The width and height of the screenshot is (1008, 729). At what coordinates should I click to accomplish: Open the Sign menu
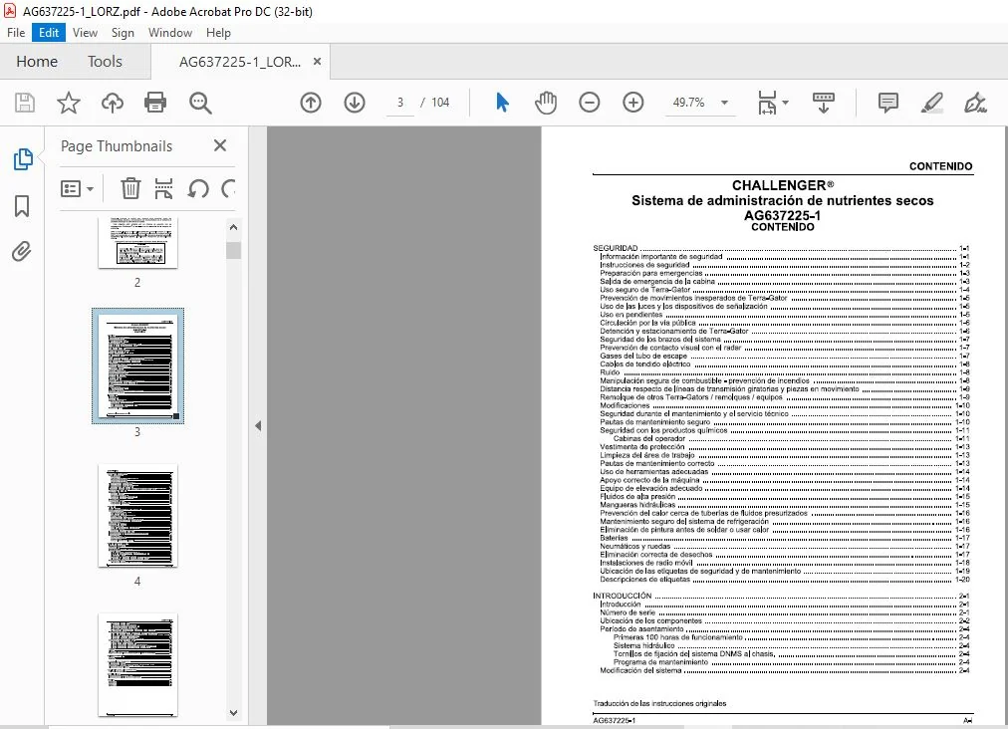click(123, 33)
